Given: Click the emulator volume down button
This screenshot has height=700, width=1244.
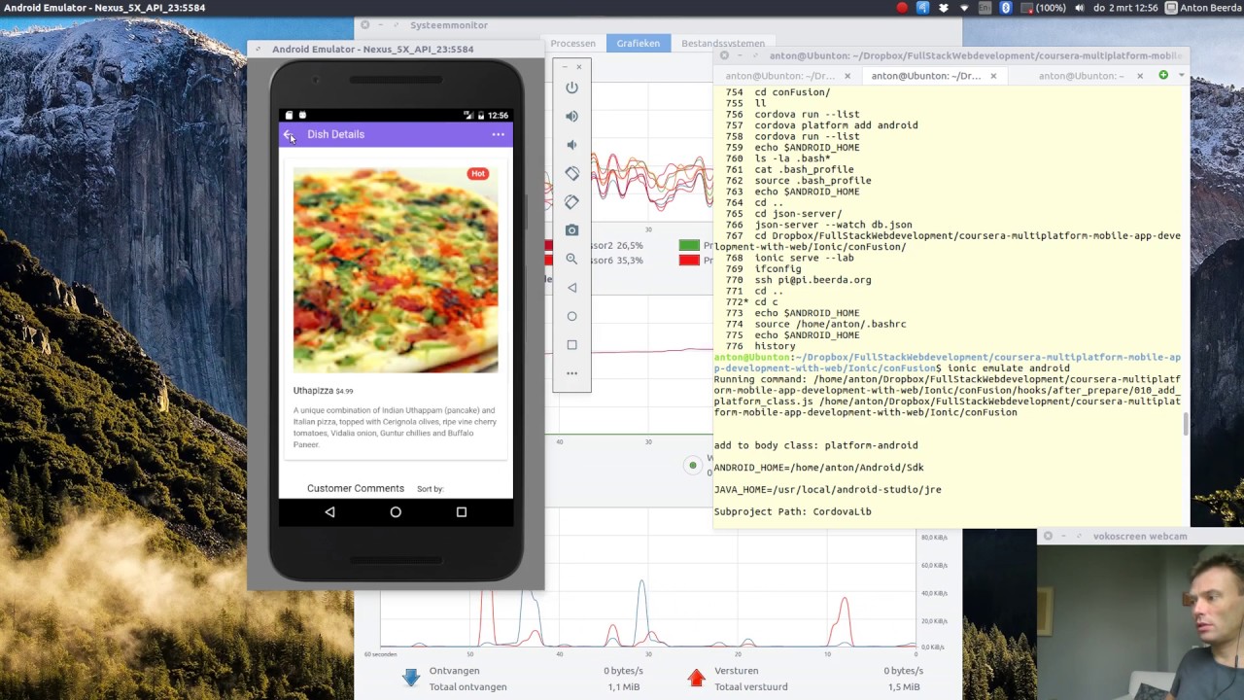Looking at the screenshot, I should [571, 145].
